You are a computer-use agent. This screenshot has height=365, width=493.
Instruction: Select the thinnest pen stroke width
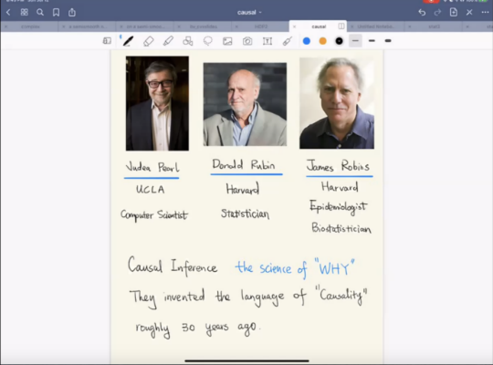coord(355,40)
